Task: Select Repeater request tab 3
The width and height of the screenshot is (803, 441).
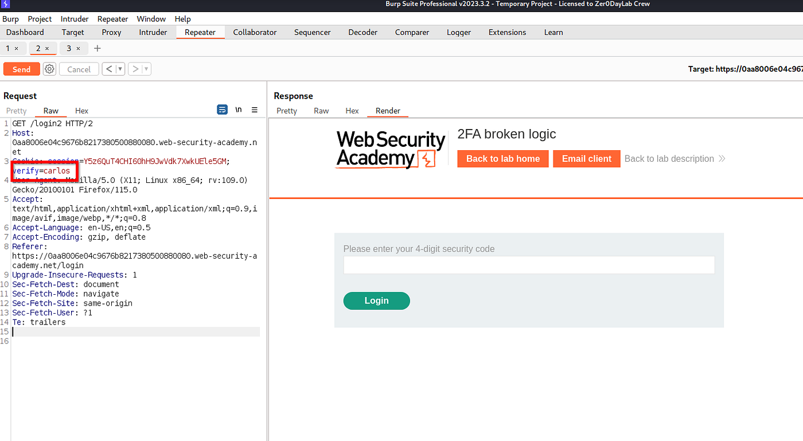Action: pyautogui.click(x=69, y=48)
